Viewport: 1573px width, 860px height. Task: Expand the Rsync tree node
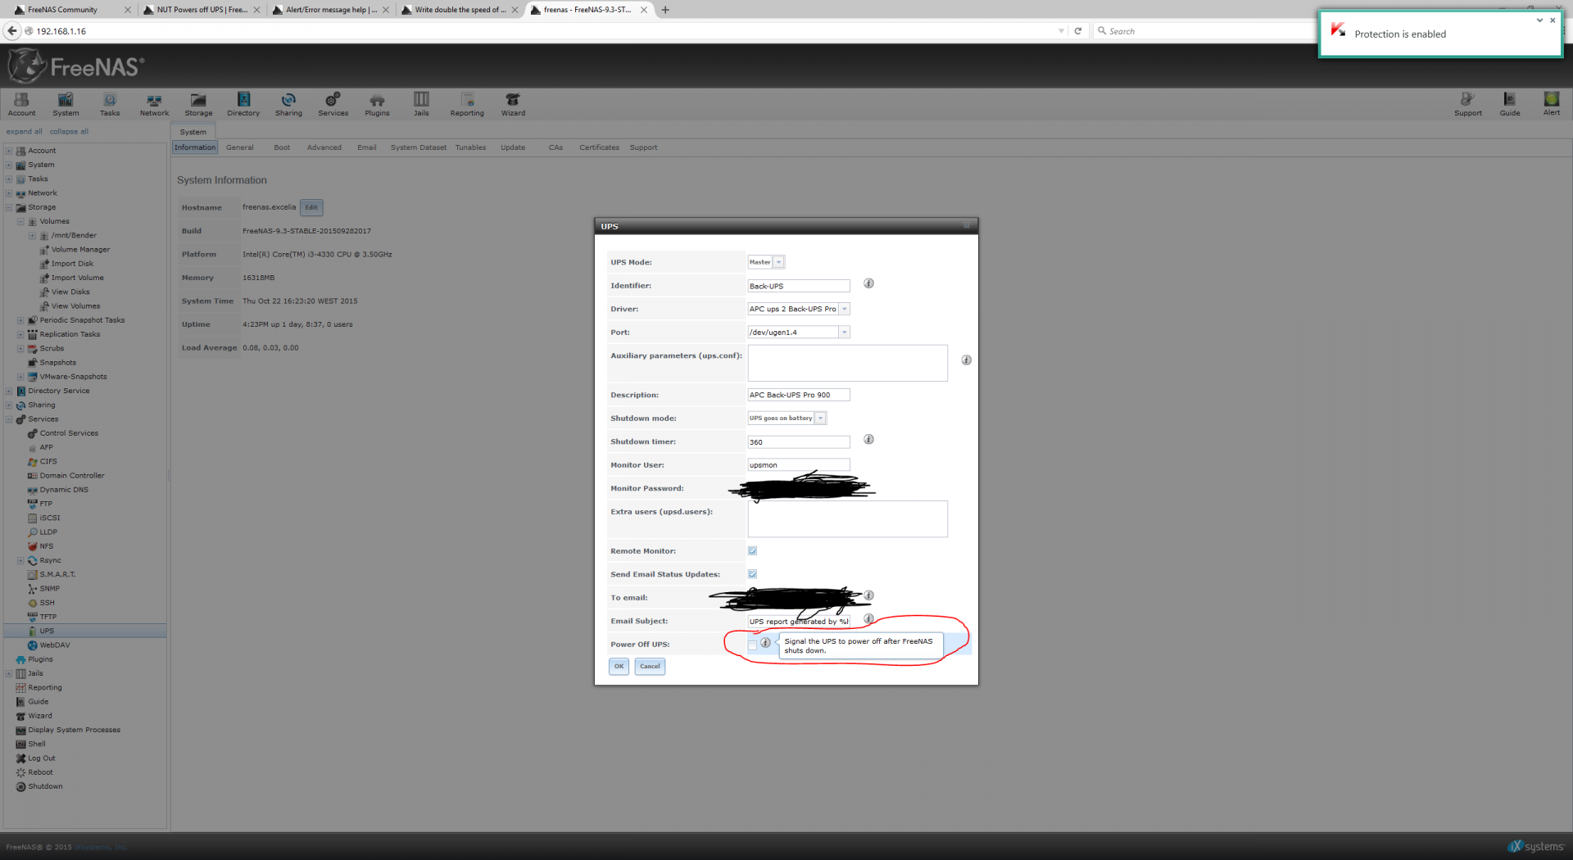click(20, 561)
